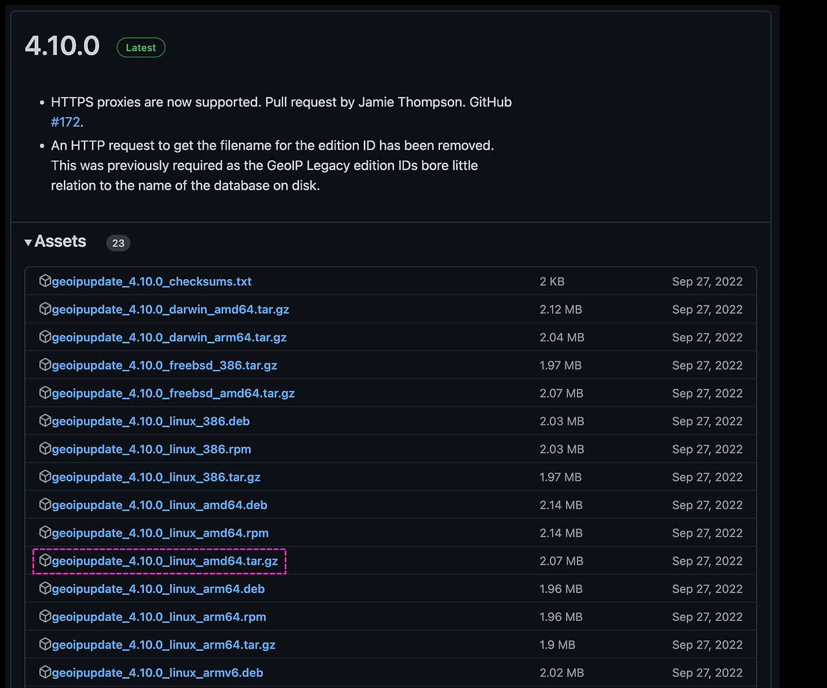Image resolution: width=827 pixels, height=688 pixels.
Task: Click package icon beside linux_amd64.deb asset
Action: pyautogui.click(x=45, y=505)
